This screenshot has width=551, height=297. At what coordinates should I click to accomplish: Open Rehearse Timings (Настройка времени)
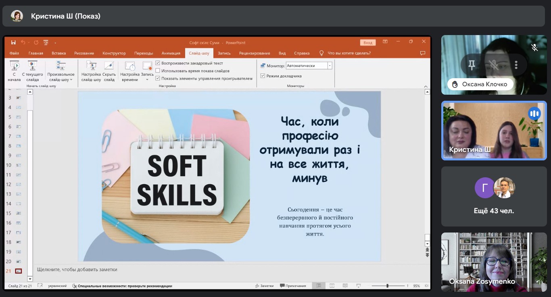click(130, 66)
